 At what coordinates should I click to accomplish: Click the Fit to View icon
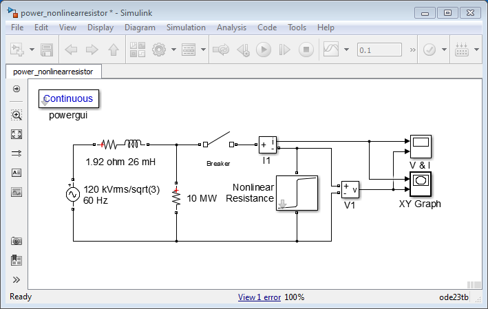pyautogui.click(x=17, y=134)
